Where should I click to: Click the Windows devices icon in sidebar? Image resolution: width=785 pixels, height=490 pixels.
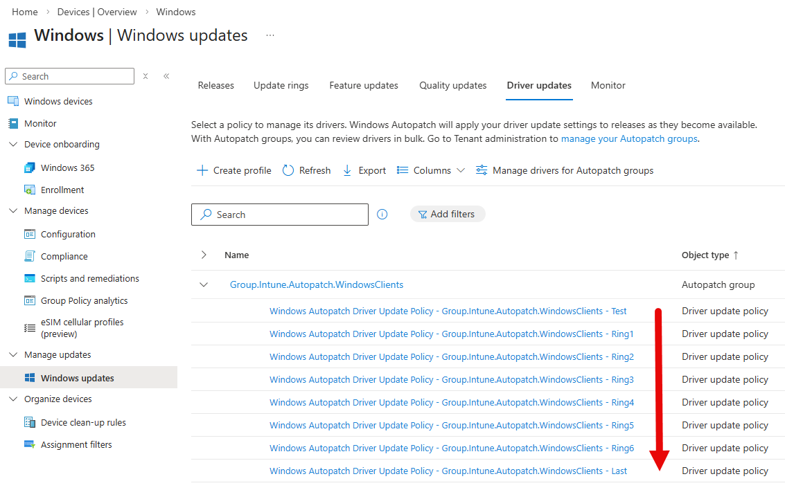pyautogui.click(x=14, y=101)
